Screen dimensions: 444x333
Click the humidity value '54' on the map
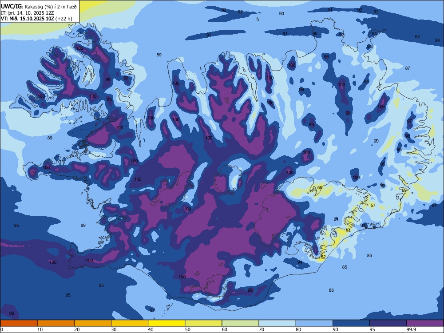(348, 231)
